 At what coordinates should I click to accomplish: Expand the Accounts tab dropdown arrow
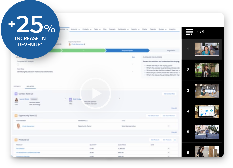(79, 29)
